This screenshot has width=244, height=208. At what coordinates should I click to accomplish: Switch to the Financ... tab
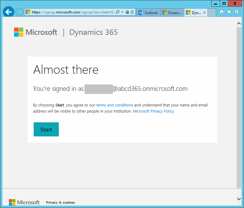pos(172,13)
